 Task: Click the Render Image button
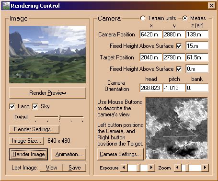click(28, 154)
